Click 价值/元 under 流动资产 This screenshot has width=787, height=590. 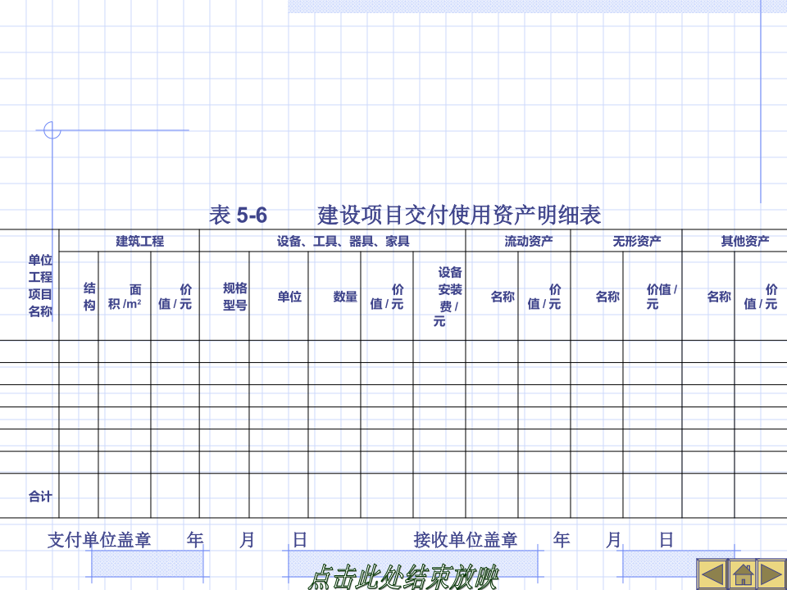pos(544,297)
